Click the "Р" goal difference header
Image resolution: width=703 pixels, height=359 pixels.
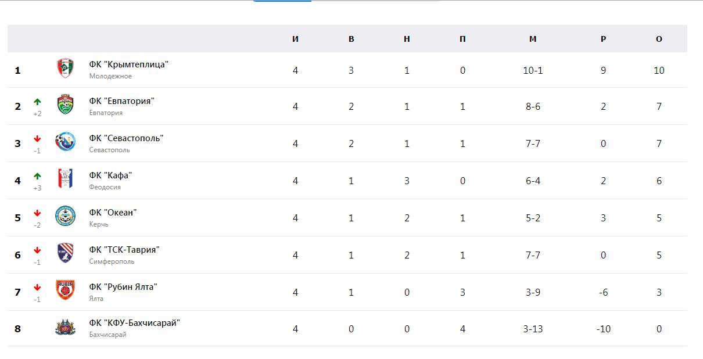click(x=603, y=39)
